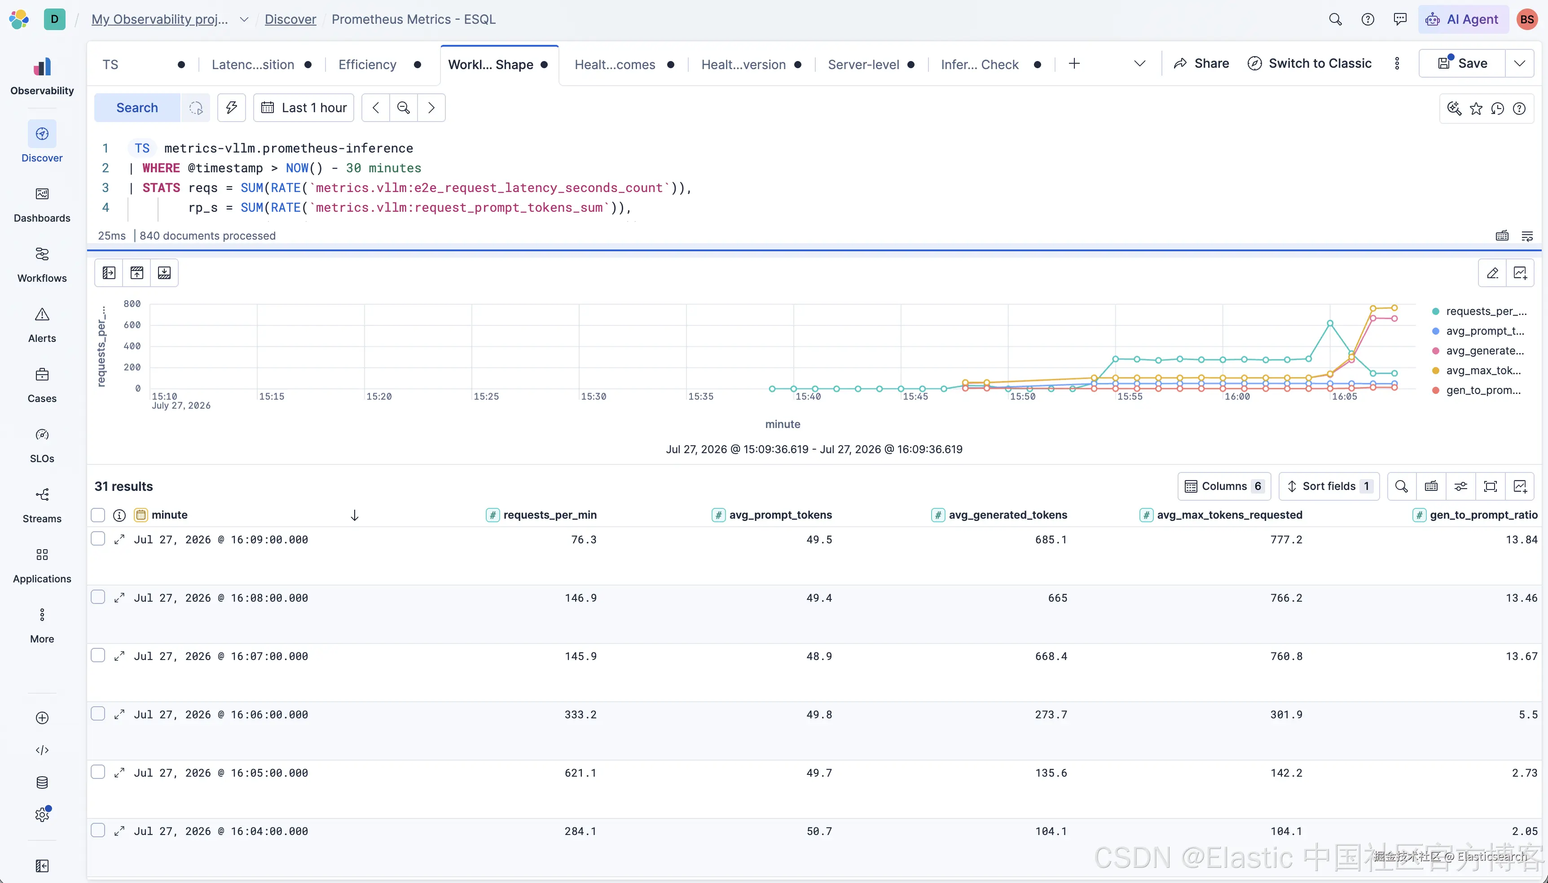Image resolution: width=1548 pixels, height=883 pixels.
Task: Open the Streams sidebar icon
Action: tap(42, 495)
